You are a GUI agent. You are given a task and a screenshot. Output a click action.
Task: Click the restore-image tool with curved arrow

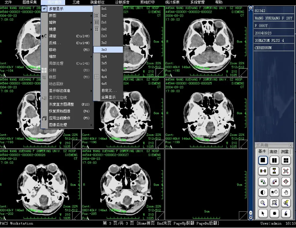286,214
